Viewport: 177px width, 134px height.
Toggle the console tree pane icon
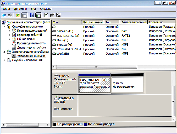(x=24, y=15)
